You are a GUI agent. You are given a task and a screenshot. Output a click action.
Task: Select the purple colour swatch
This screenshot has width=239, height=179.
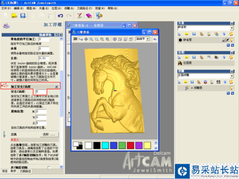[x=139, y=146]
